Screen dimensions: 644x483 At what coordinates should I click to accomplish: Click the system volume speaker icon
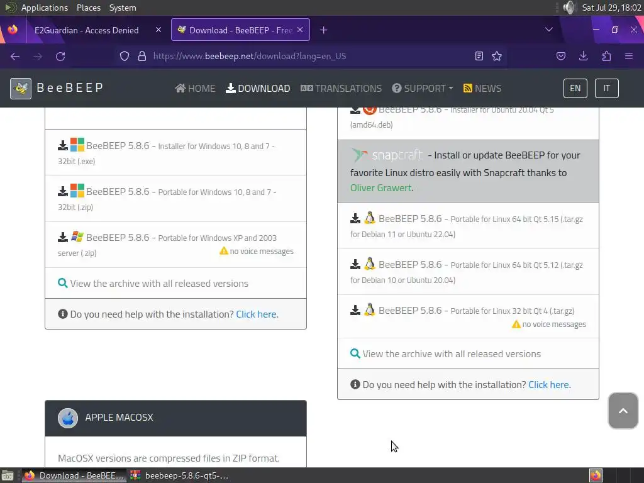(x=569, y=8)
